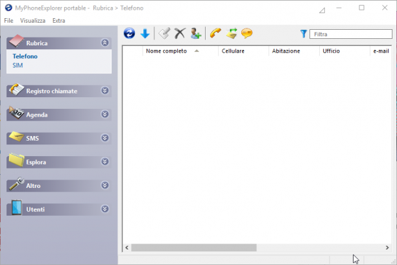Screen dimensions: 397x265
Task: Select Telefono under Rubrica
Action: (x=25, y=56)
